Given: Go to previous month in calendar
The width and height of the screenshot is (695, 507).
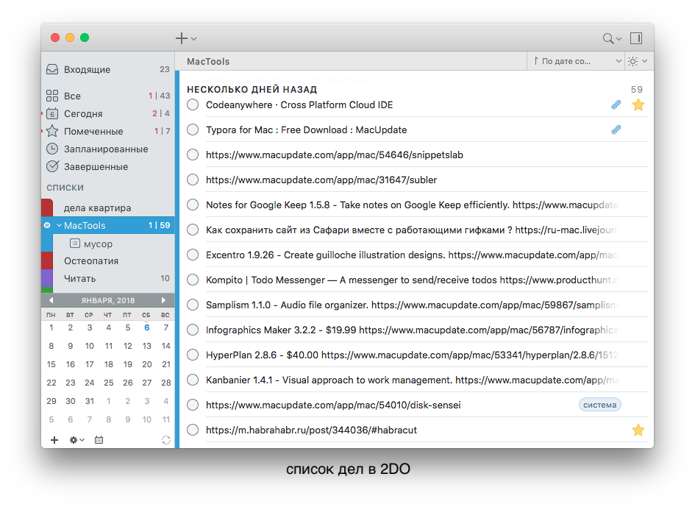Looking at the screenshot, I should click(x=51, y=300).
